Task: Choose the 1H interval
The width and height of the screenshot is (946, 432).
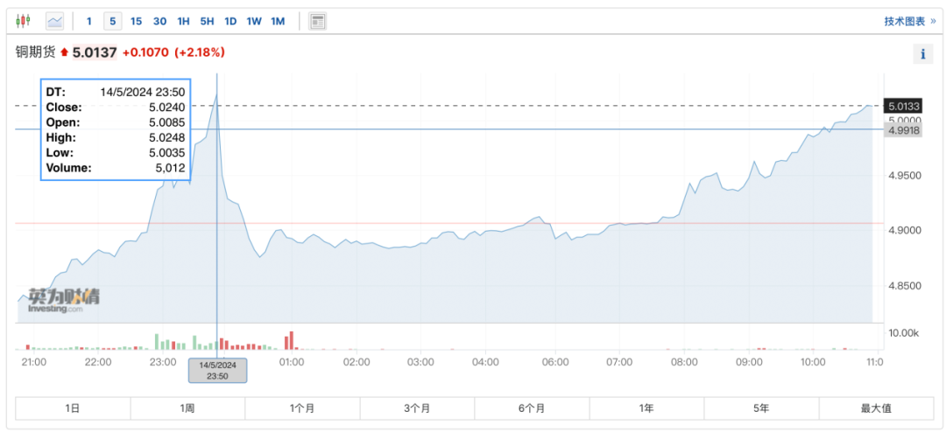Action: 183,21
